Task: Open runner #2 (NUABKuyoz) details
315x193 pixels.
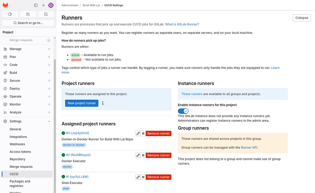Action: point(78,155)
